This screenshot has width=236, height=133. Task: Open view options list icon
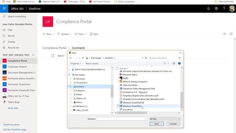point(225,34)
